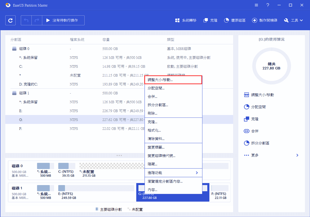The image size is (310, 217).
Task: Choose 克隆 in the context menu
Action: coord(173,122)
